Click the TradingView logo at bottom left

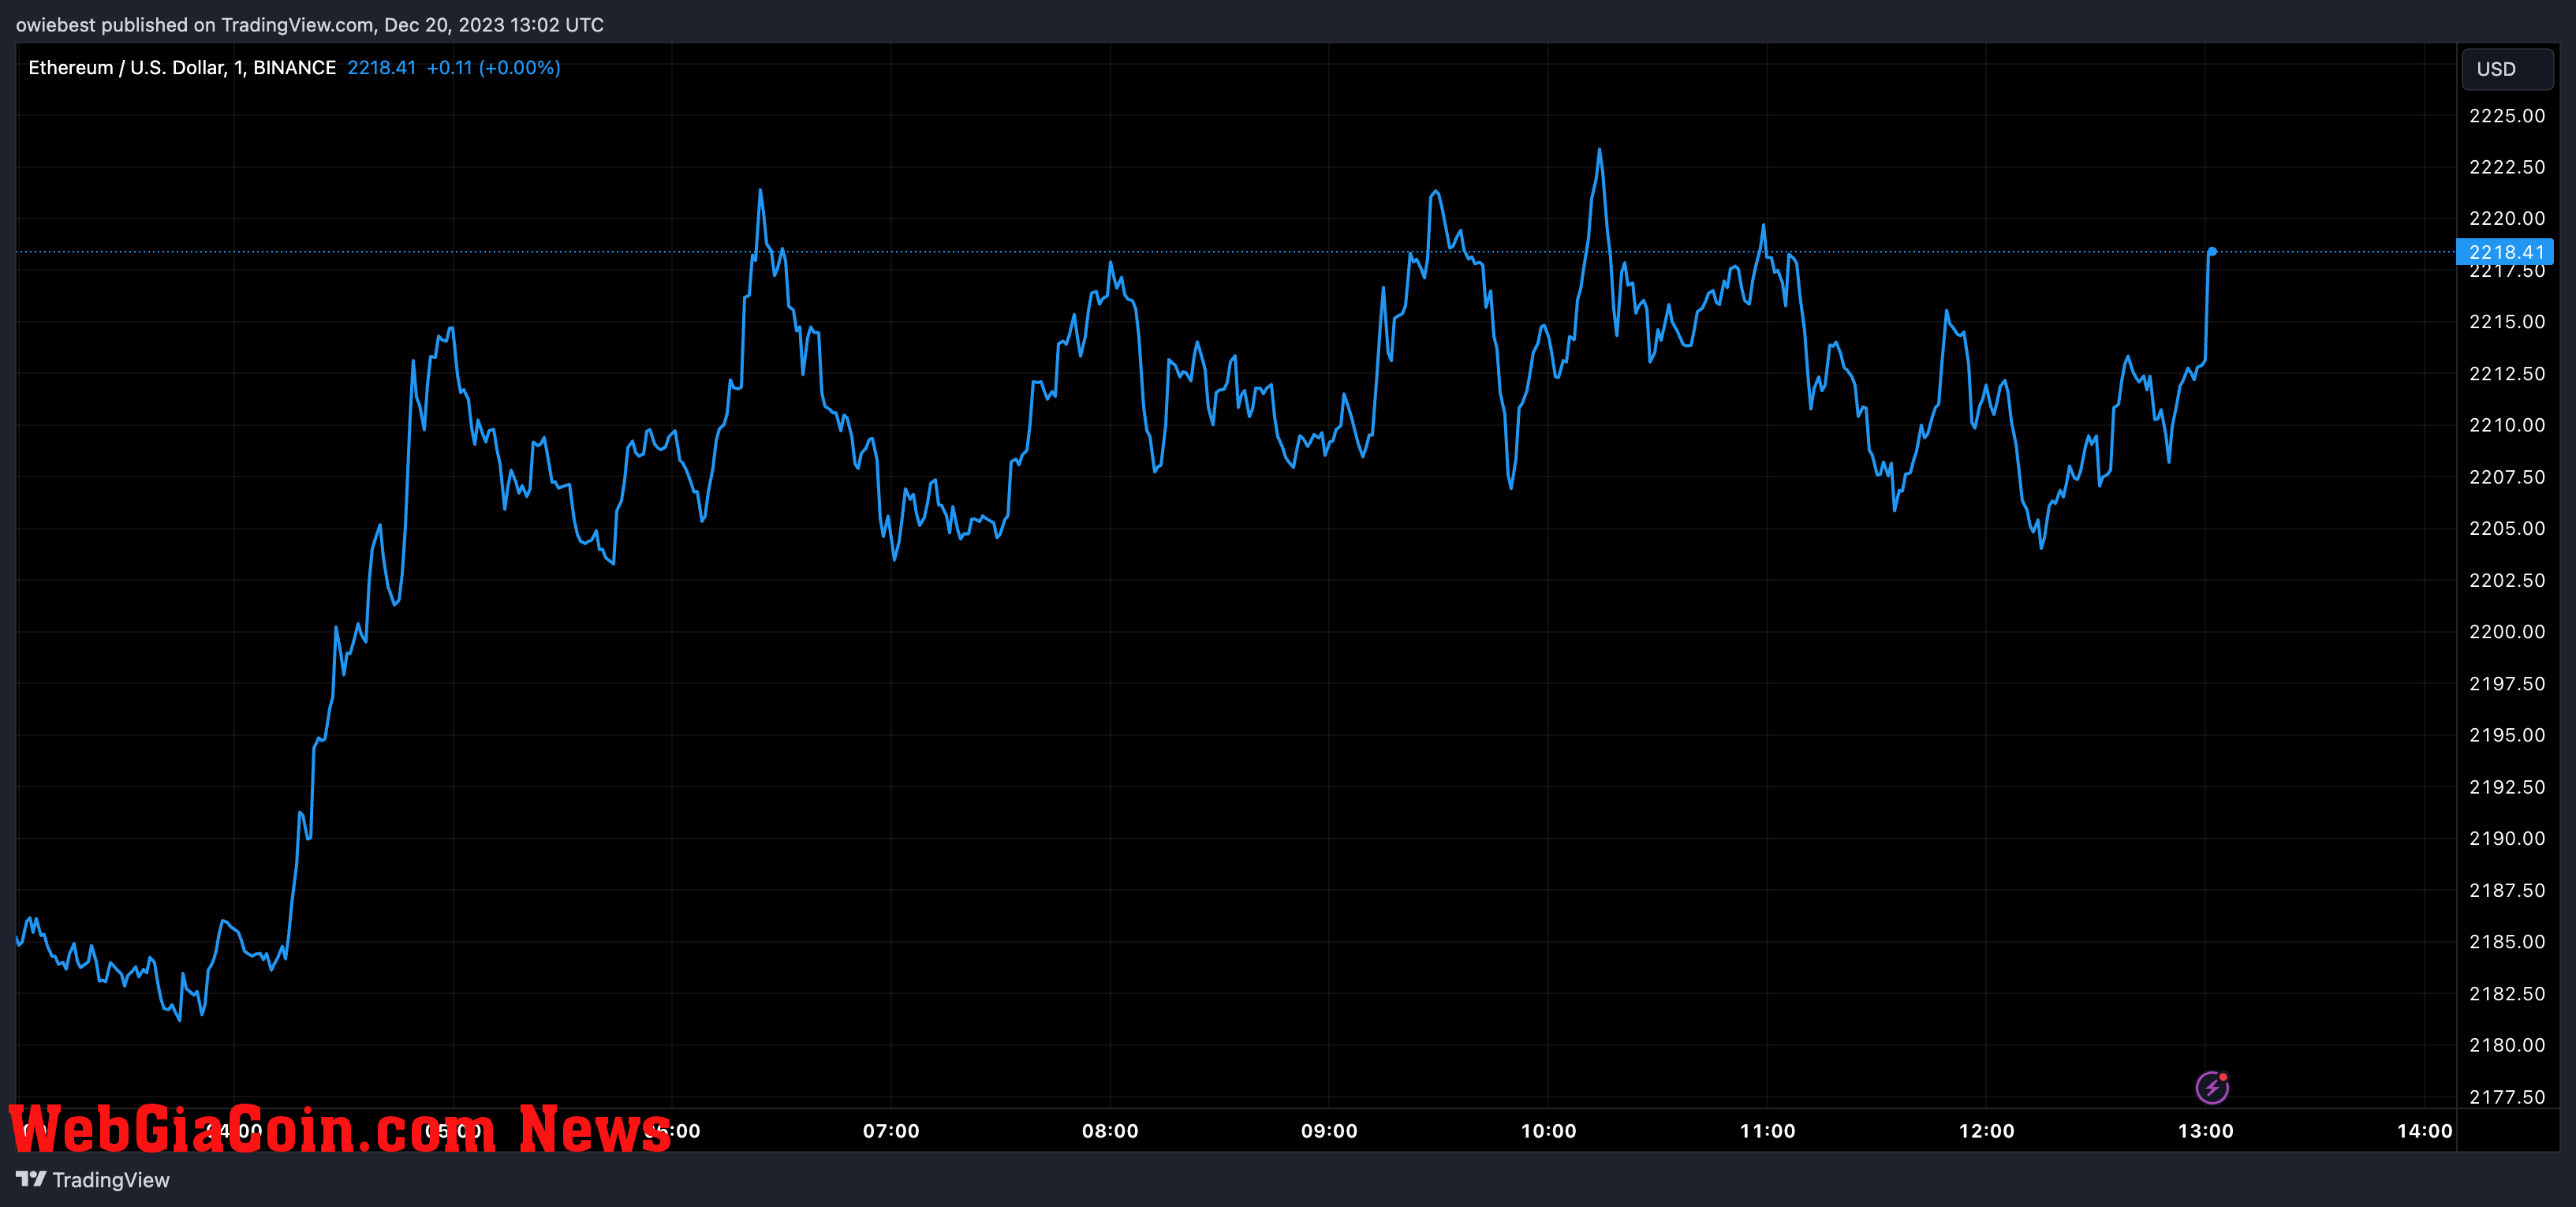(x=31, y=1179)
